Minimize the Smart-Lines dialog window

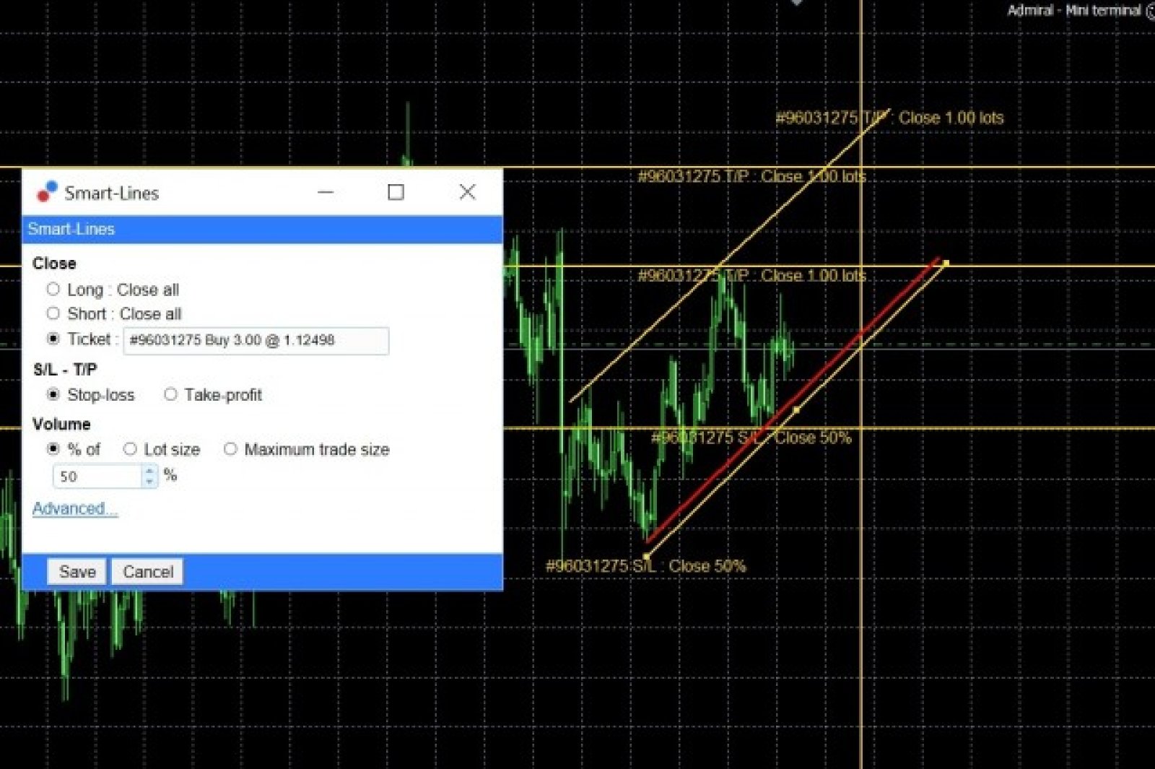(x=326, y=192)
